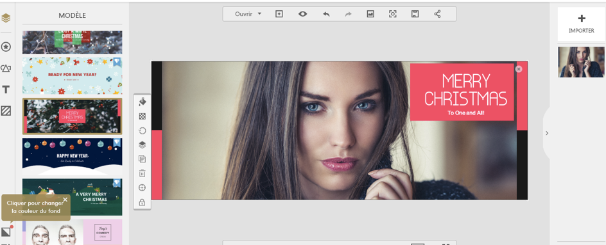606x245 pixels.
Task: Click the undo arrow in toolbar
Action: [326, 14]
